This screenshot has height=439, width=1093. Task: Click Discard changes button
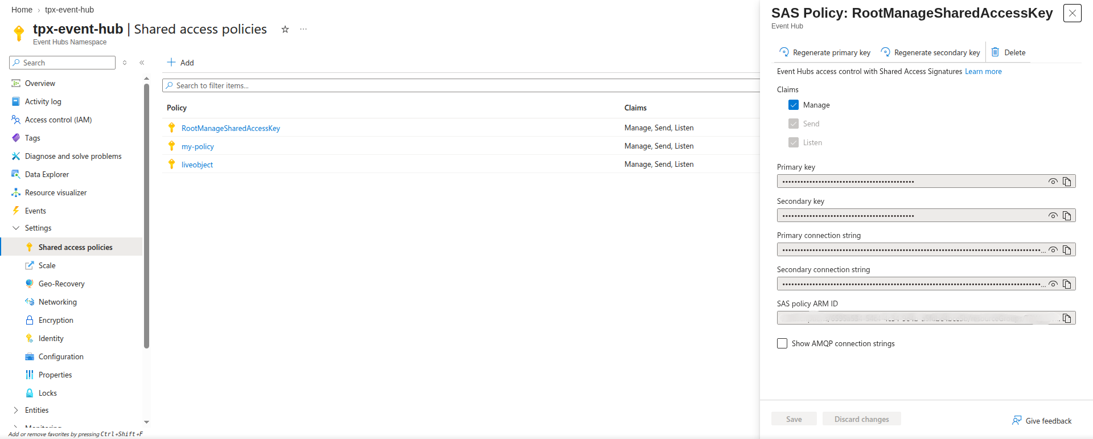(861, 419)
